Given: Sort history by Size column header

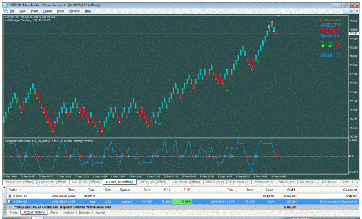Looking at the screenshot, I should click(108, 190).
